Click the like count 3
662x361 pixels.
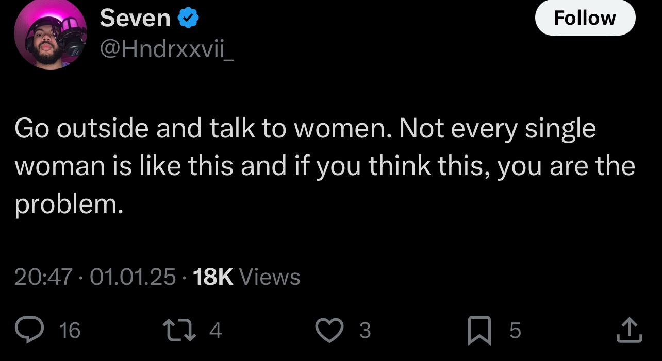[x=365, y=330]
